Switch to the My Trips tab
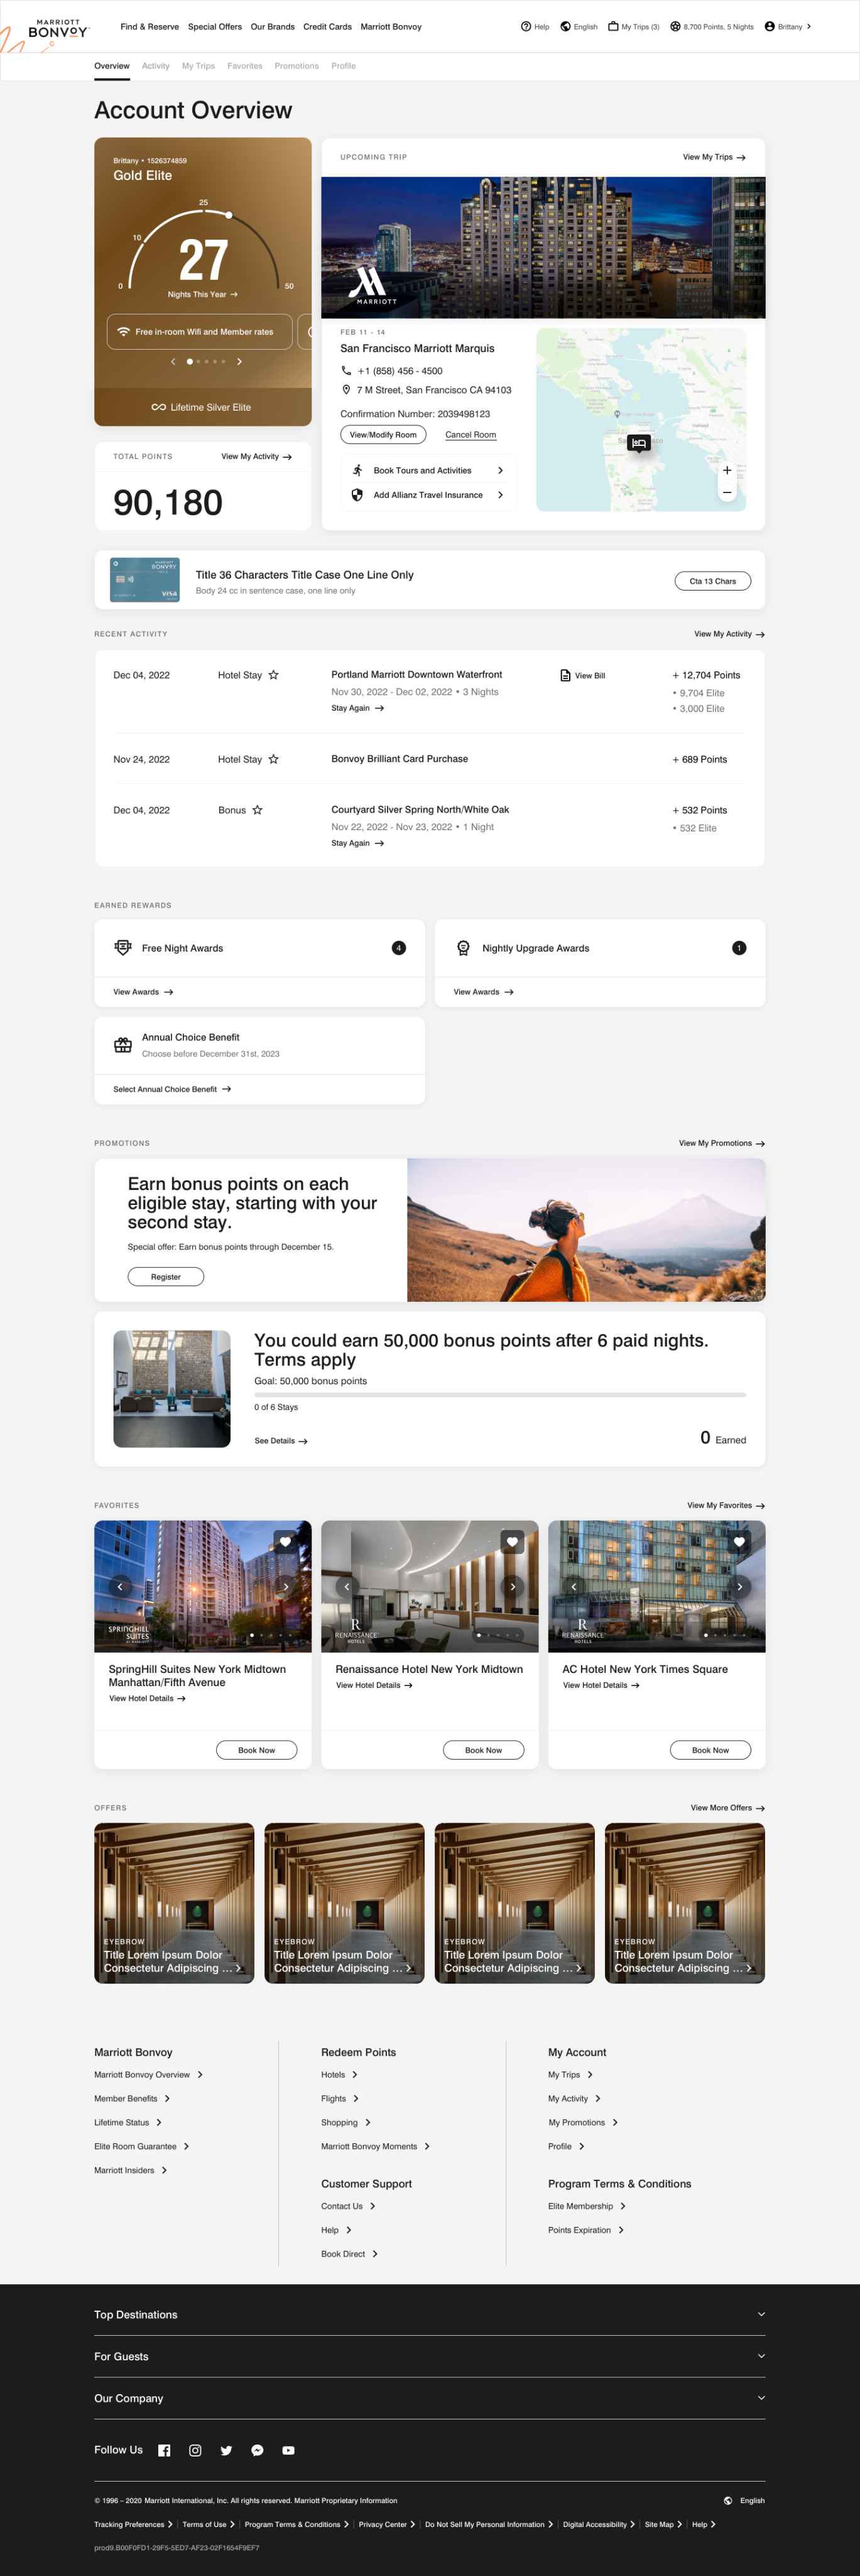This screenshot has width=860, height=2576. (198, 66)
